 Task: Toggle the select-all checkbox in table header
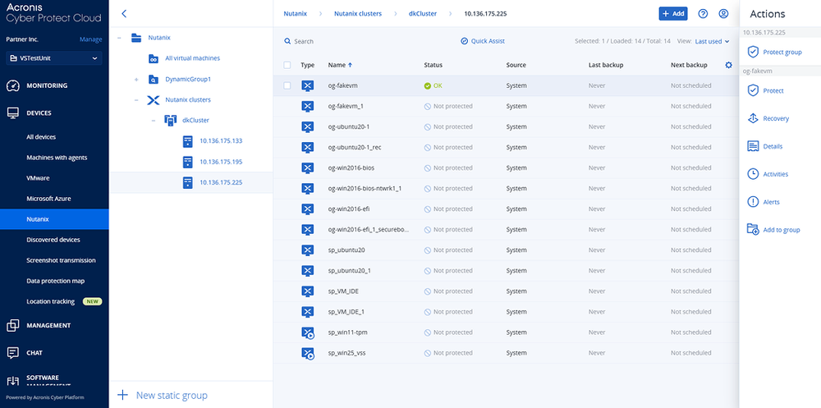(x=287, y=65)
